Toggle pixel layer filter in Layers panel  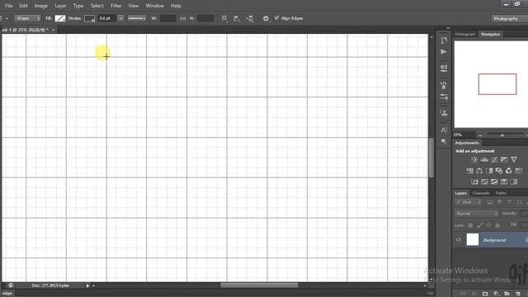[x=490, y=202]
